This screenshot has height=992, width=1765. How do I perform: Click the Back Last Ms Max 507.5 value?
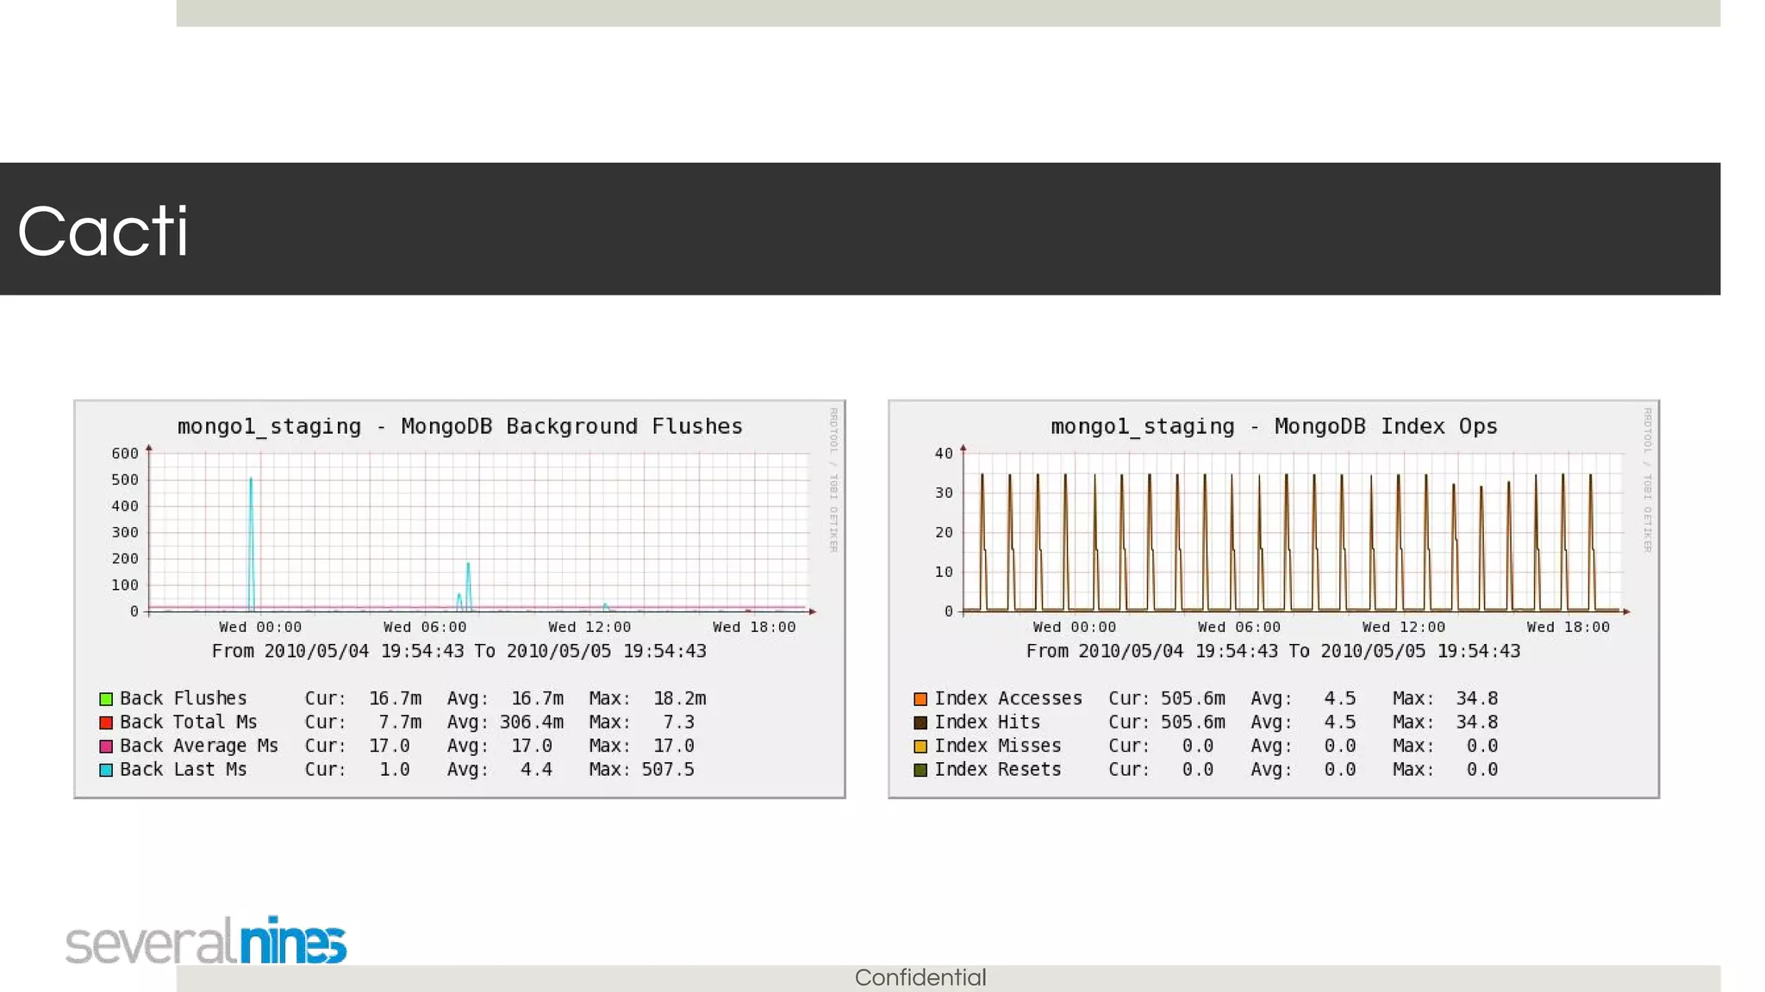(x=667, y=770)
